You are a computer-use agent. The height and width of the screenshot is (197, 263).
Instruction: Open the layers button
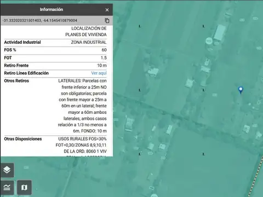coord(7,170)
